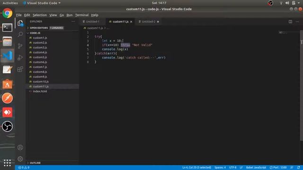This screenshot has height=170, width=303.
Task: Open Explorer Views and More Actions ellipsis
Action: coord(73,22)
